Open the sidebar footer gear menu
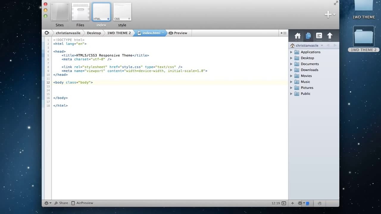 click(x=301, y=203)
